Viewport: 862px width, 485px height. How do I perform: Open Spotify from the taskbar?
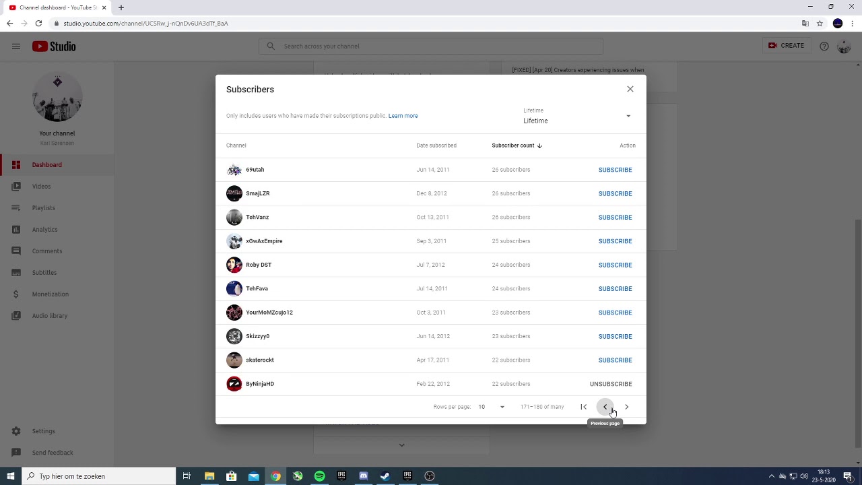319,476
